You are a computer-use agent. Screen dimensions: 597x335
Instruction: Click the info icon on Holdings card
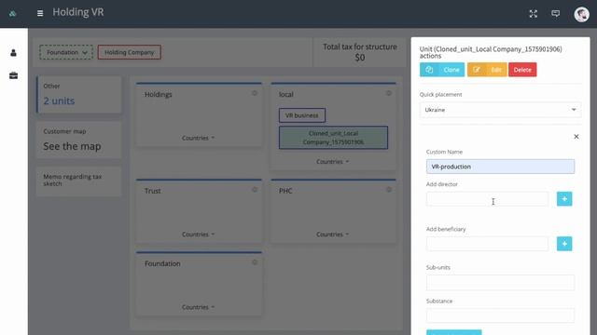(x=255, y=93)
